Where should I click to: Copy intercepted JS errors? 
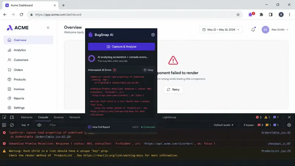pyautogui.click(x=149, y=70)
